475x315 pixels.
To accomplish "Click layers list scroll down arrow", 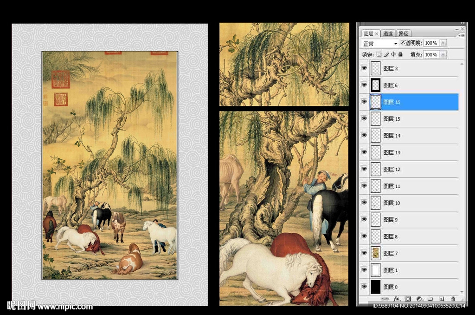I will 462,292.
